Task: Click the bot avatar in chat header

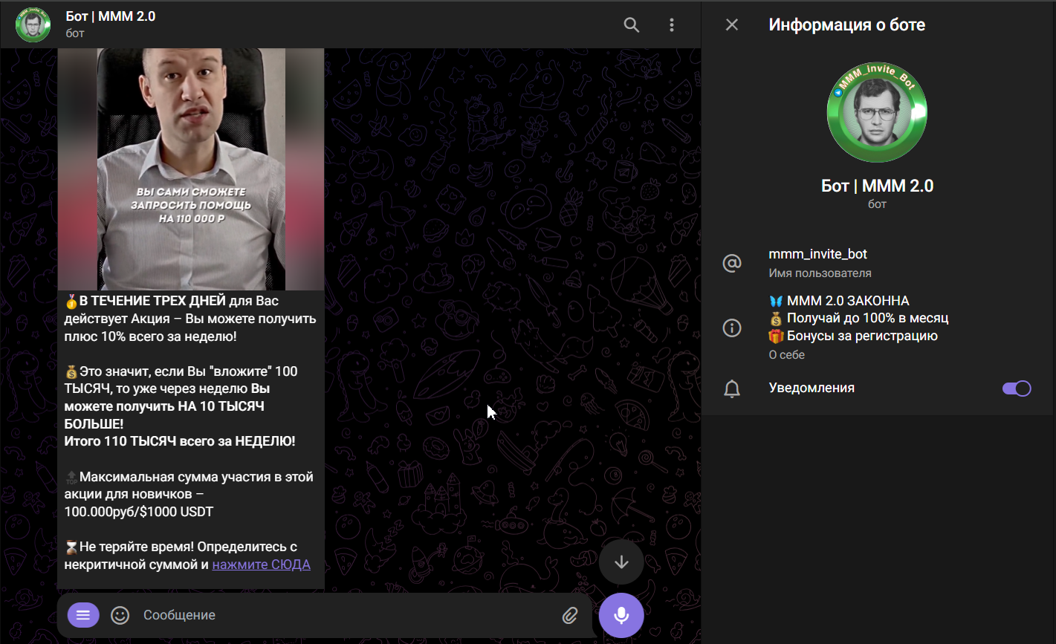Action: coord(33,25)
